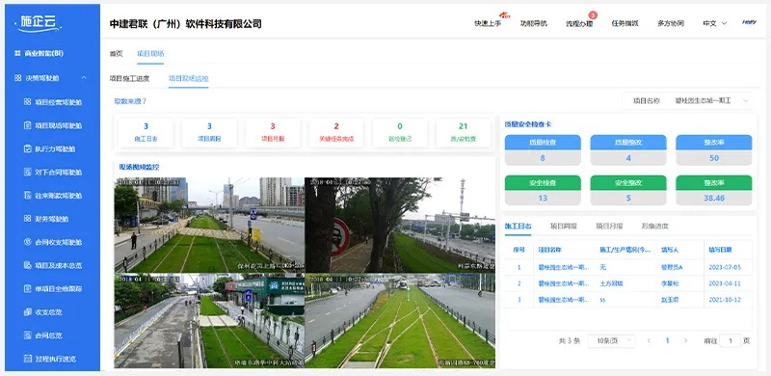The image size is (771, 376).
Task: Click the 土方回填 cell in row 2
Action: coord(611,283)
